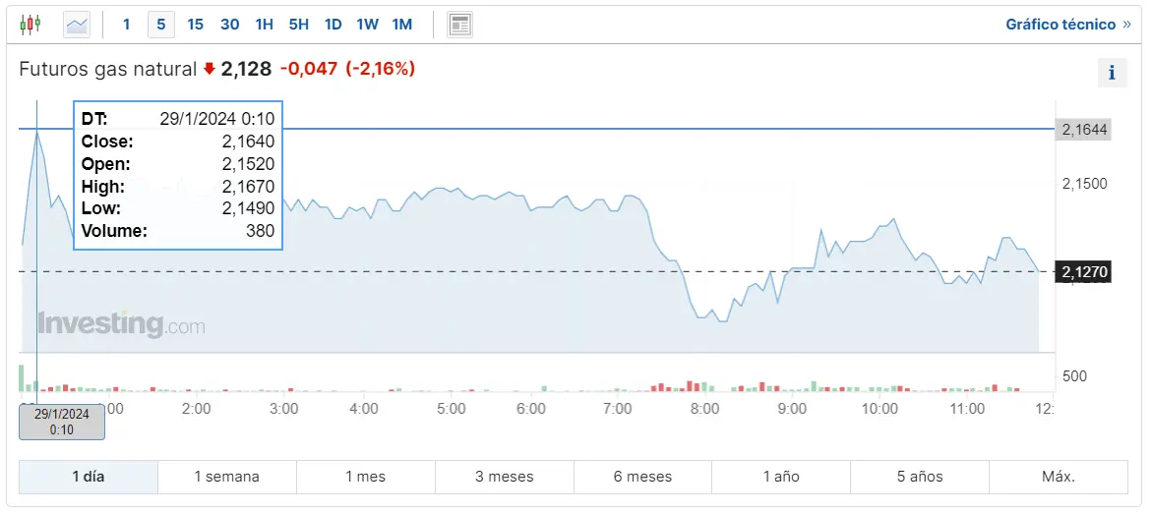The image size is (1151, 513).
Task: Show the 3 meses range
Action: coord(504,477)
